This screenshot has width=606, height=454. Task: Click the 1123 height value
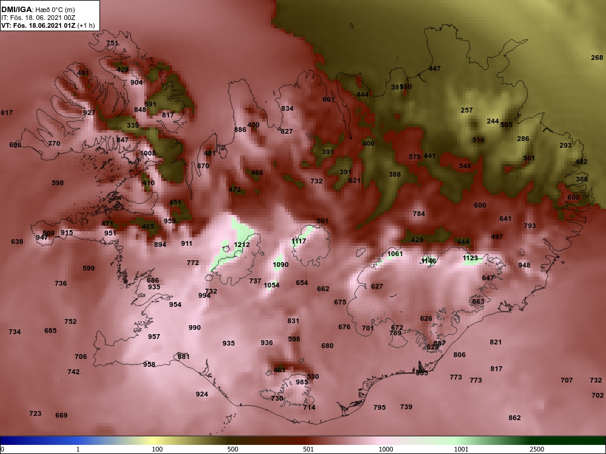[x=470, y=258]
